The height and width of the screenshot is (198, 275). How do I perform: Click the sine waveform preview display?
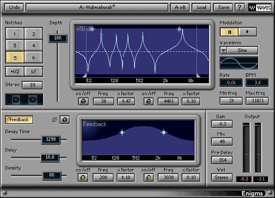point(239,63)
